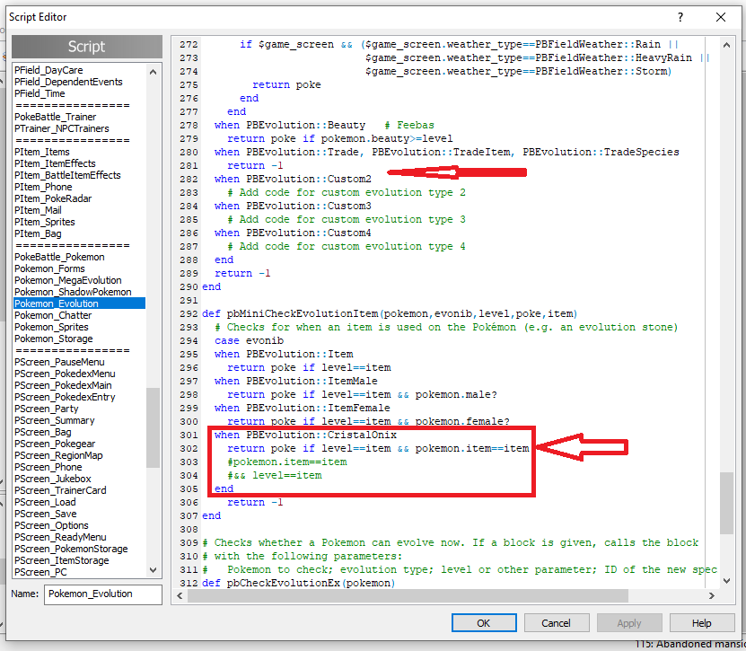
Task: Open the Pokemon_MegaEvolution script
Action: tap(67, 280)
